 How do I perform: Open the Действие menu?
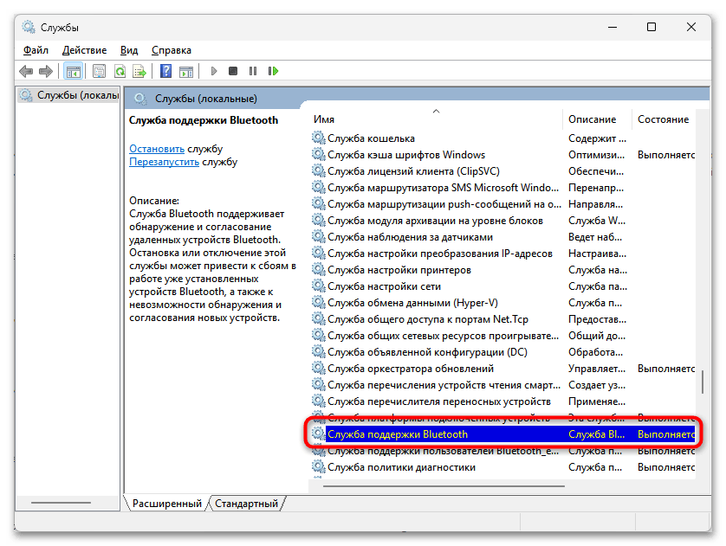84,50
